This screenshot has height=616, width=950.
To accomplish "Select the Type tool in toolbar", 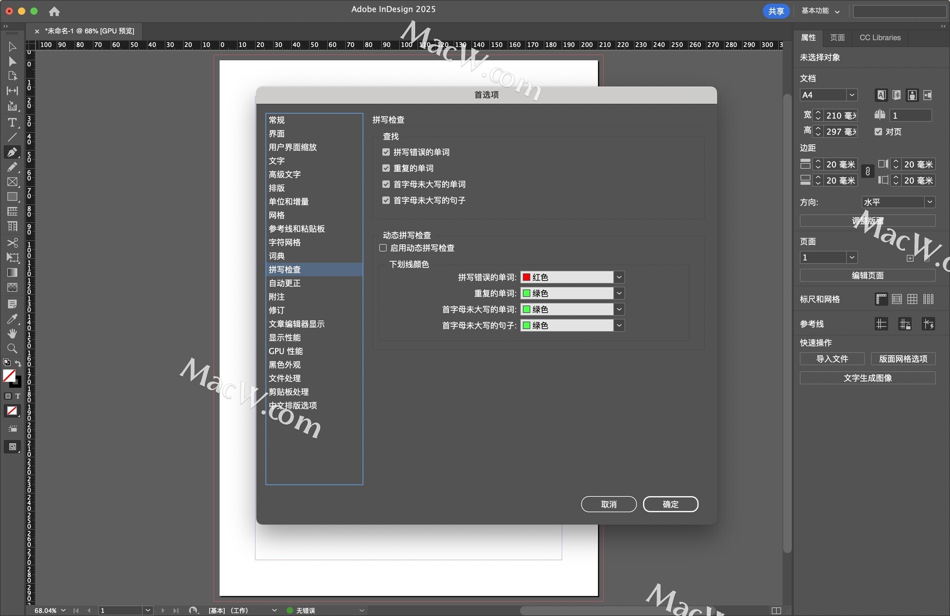I will click(12, 122).
